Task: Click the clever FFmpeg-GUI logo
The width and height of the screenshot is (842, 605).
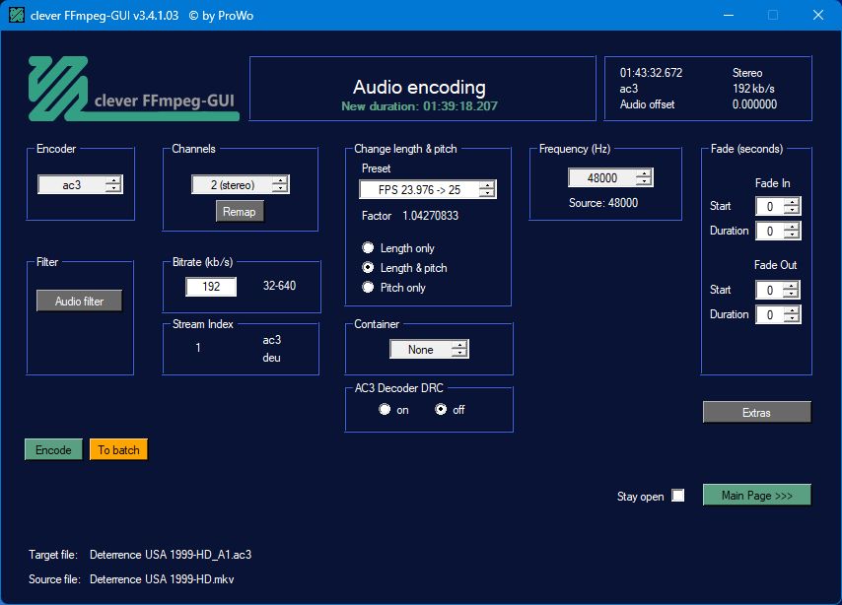Action: tap(133, 89)
